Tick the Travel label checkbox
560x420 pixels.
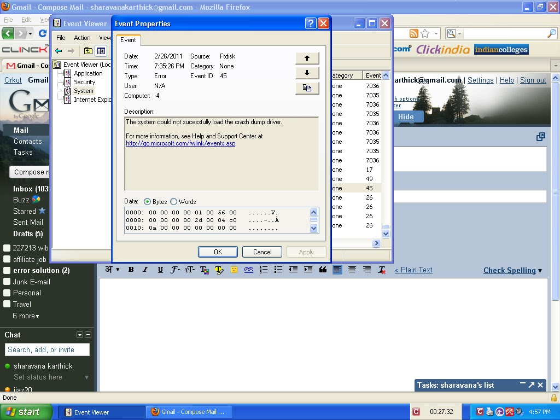7,304
